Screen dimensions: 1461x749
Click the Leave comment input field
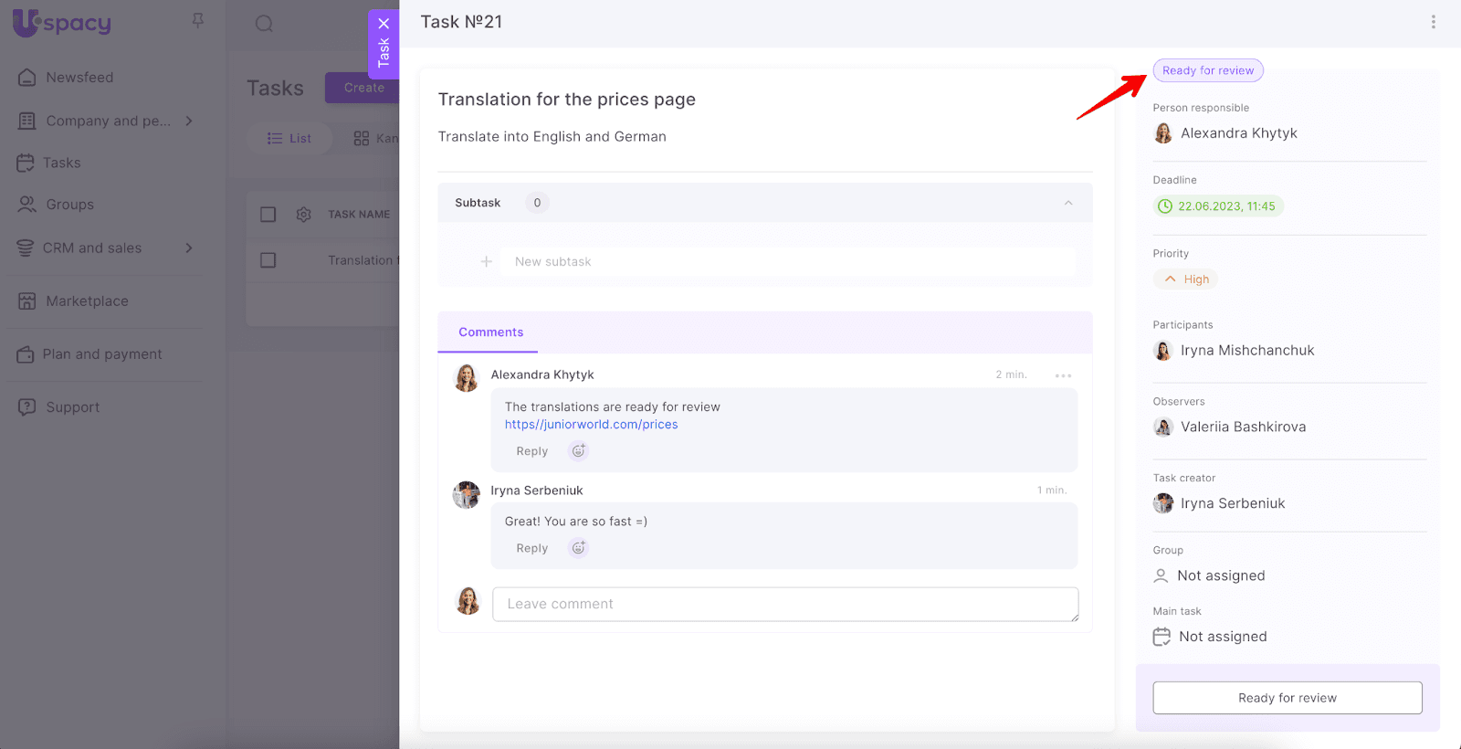[x=784, y=604]
